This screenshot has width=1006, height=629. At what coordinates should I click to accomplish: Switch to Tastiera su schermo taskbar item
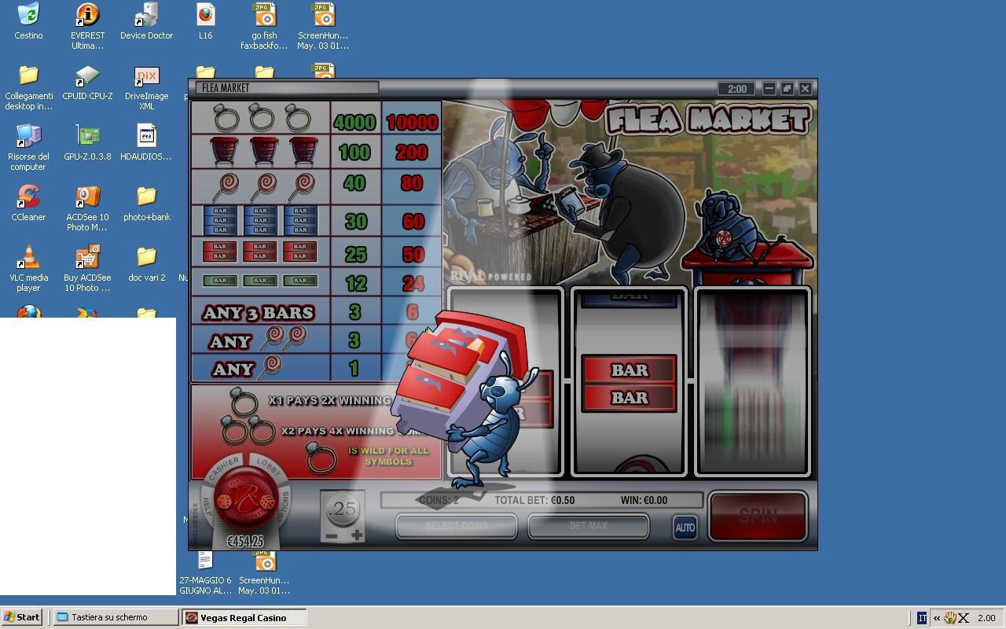(x=116, y=617)
